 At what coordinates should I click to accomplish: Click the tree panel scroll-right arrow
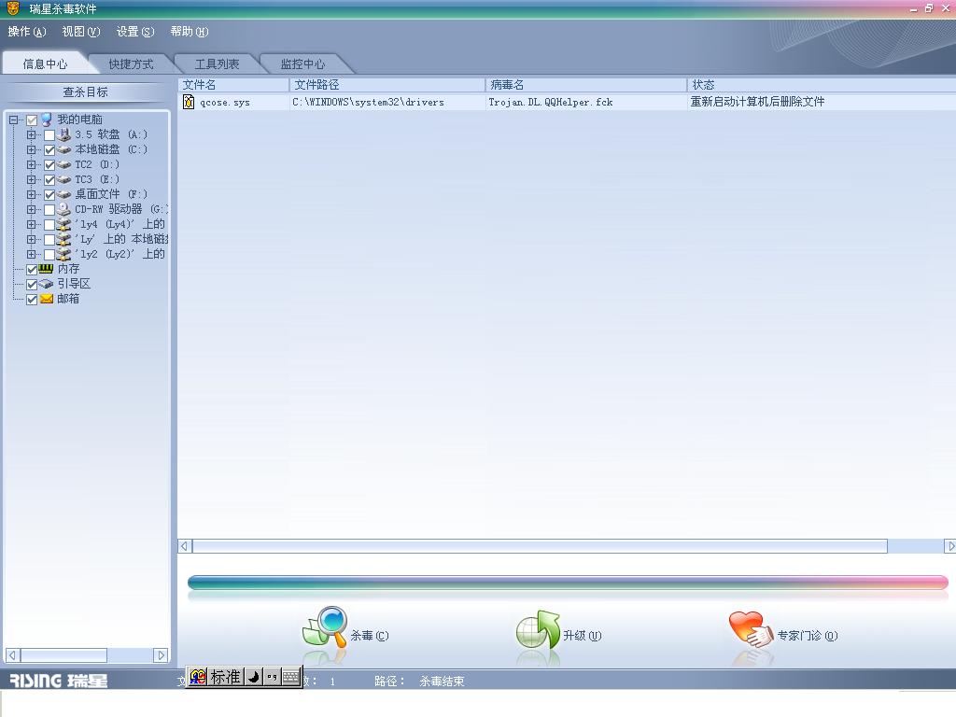[x=161, y=655]
